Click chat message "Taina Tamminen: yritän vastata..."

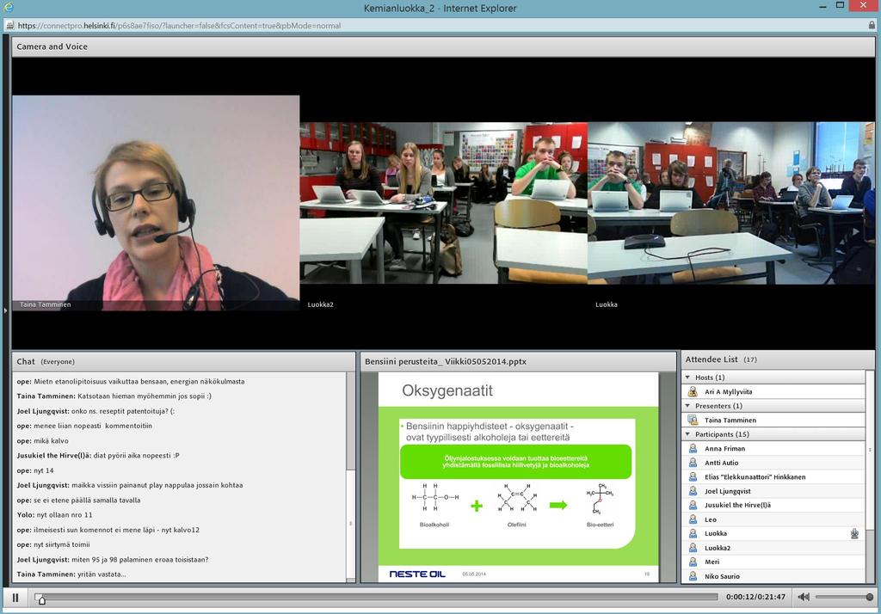(x=71, y=574)
